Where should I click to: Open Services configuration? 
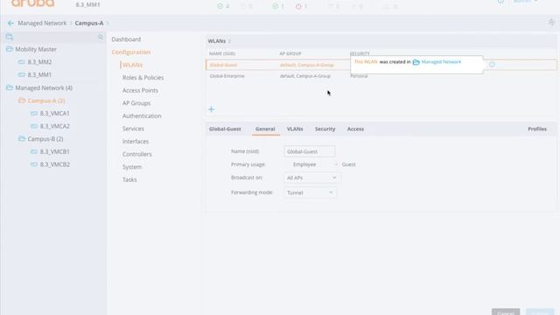point(133,129)
